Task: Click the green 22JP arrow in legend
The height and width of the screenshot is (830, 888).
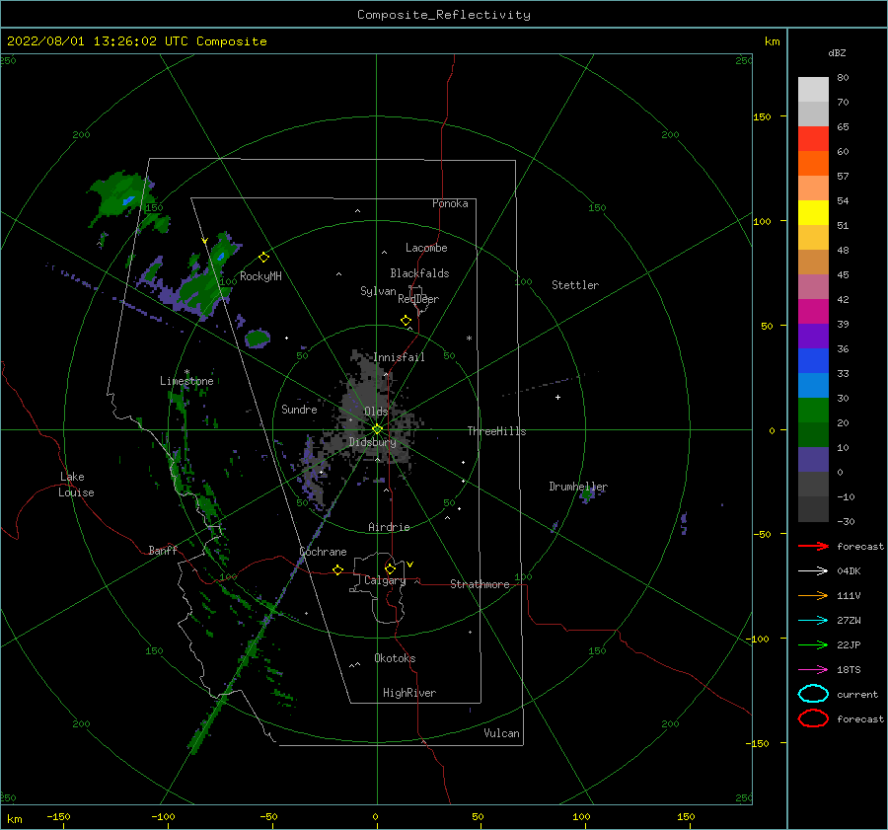Action: [x=813, y=644]
